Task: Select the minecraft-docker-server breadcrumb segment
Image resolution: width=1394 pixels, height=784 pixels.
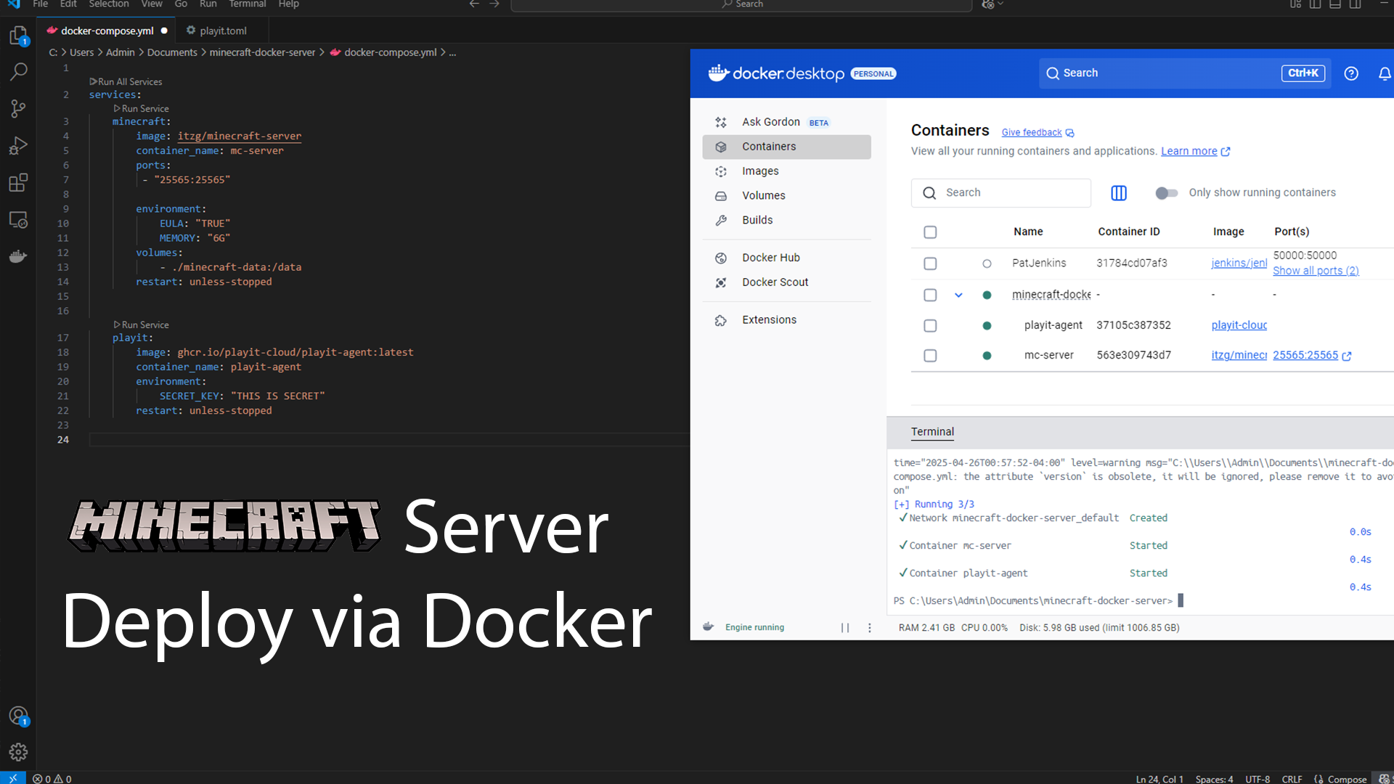Action: coord(262,52)
